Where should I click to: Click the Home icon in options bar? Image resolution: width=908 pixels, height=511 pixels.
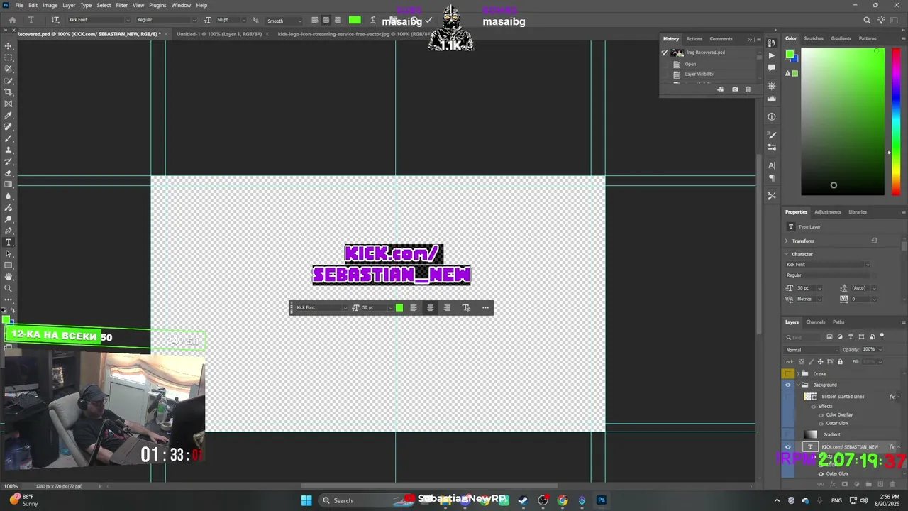[12, 20]
